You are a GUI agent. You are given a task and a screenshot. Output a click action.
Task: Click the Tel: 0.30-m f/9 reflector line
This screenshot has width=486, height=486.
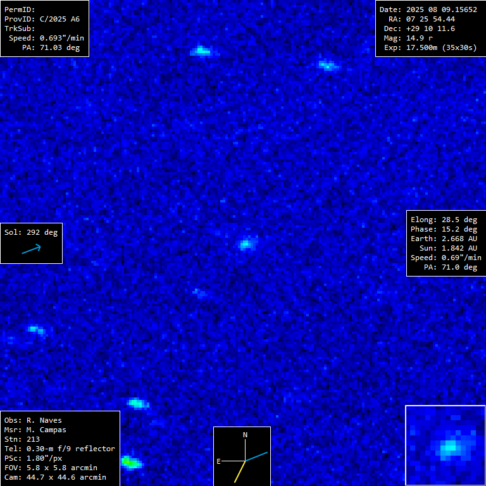(x=59, y=449)
